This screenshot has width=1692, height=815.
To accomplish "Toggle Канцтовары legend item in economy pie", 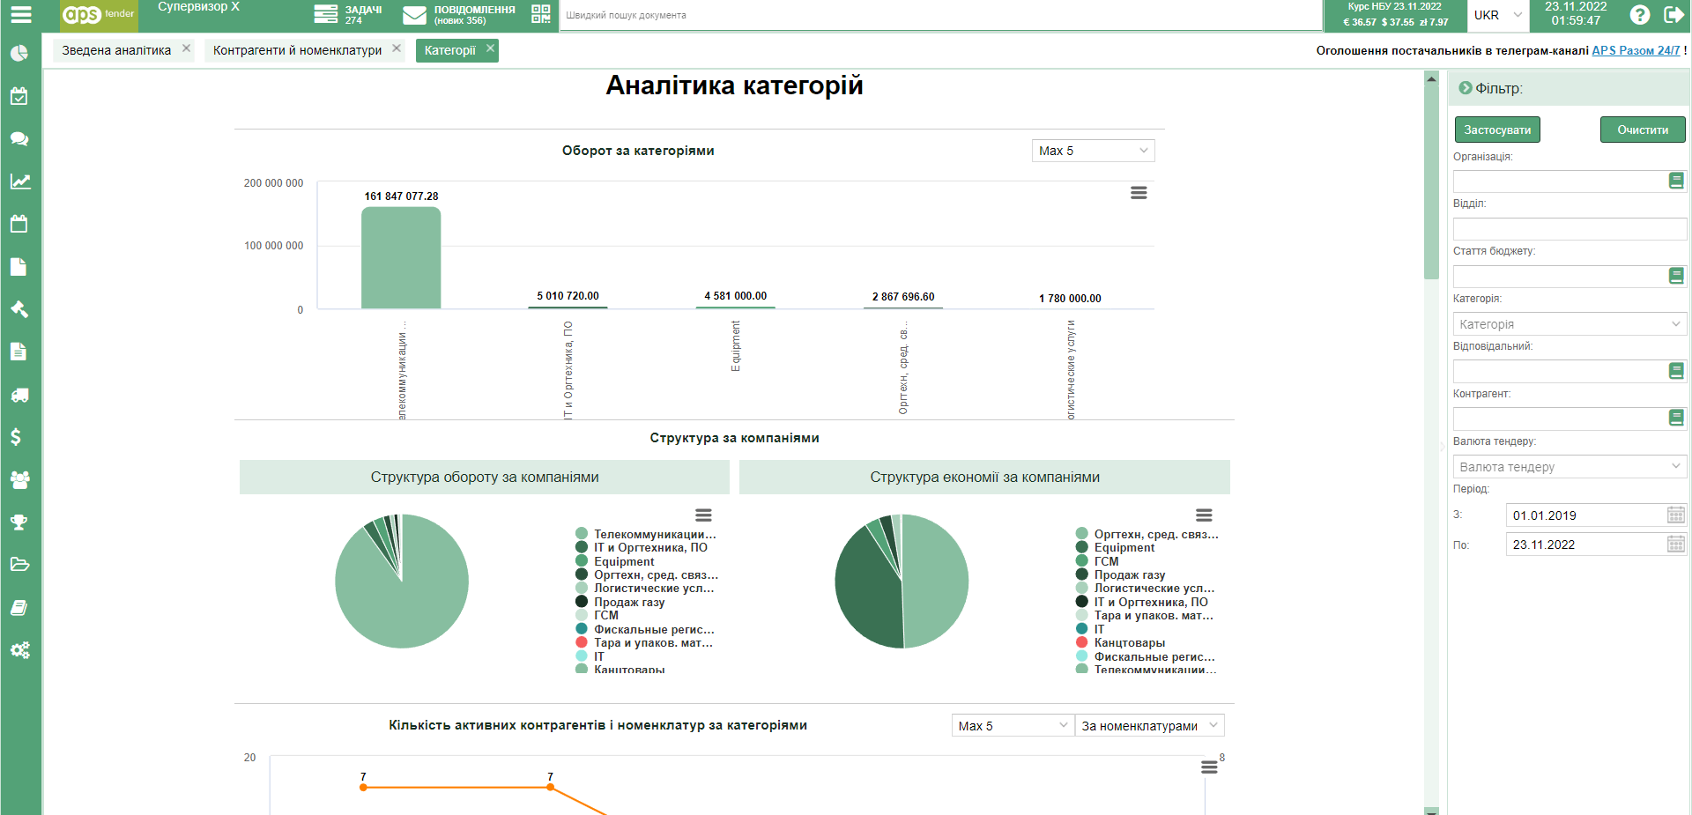I will click(x=1120, y=642).
